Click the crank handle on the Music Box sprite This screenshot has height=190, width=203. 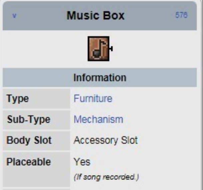pyautogui.click(x=111, y=49)
